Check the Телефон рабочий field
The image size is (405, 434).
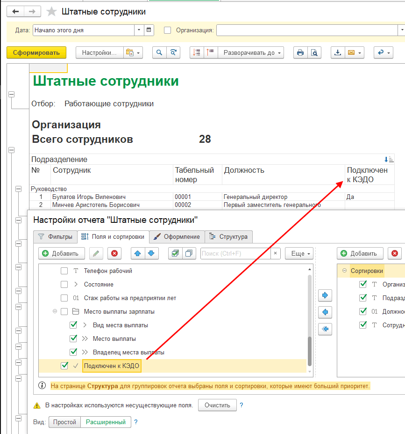click(x=64, y=271)
